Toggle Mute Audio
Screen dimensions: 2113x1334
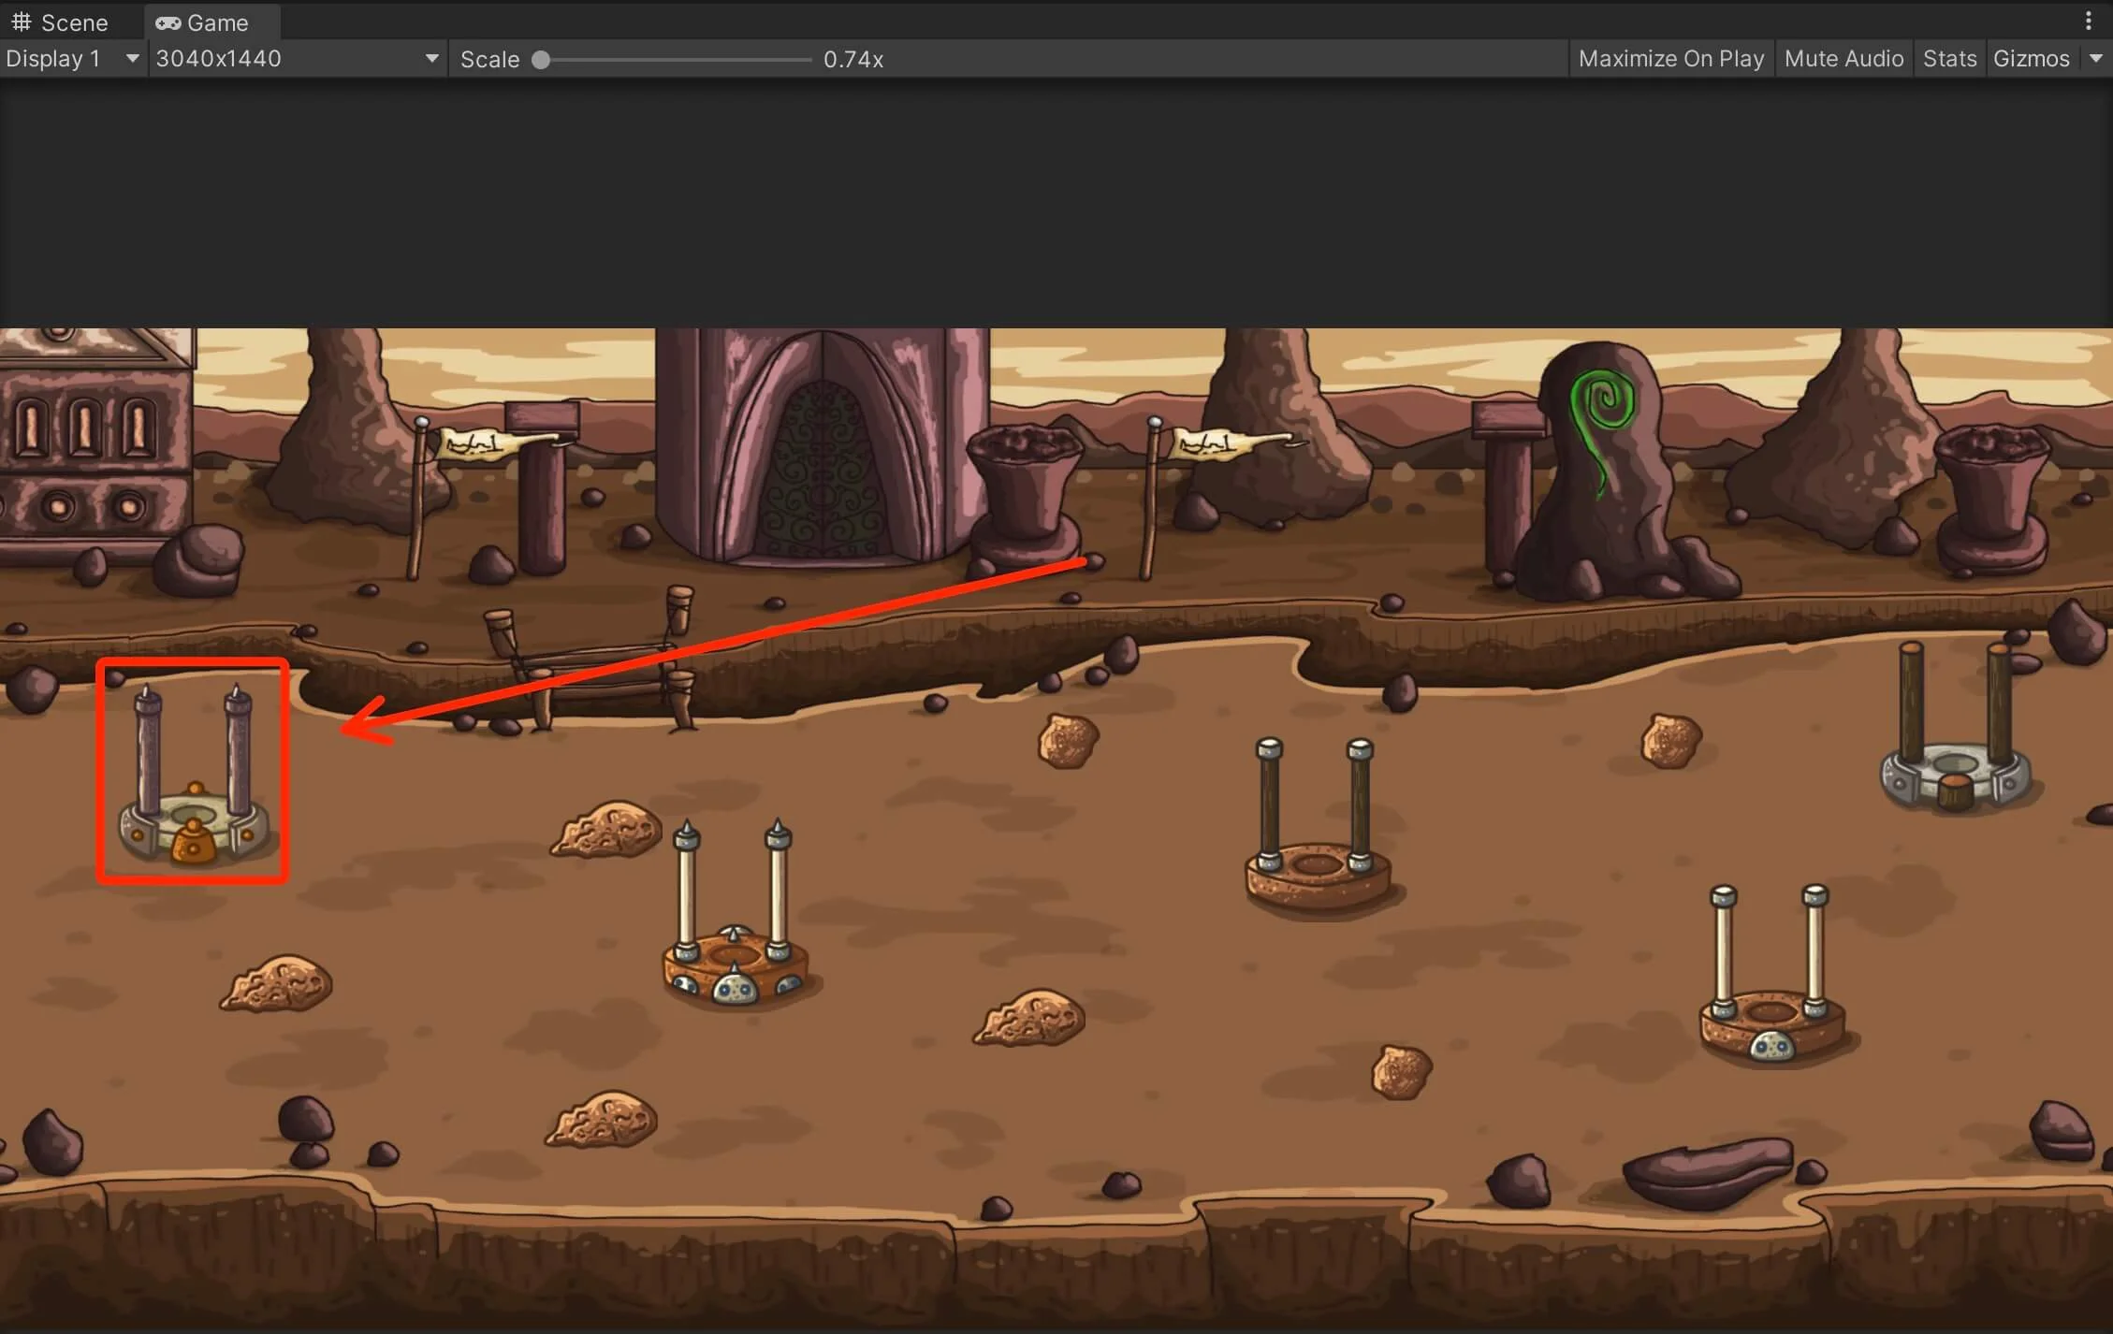coord(1843,59)
